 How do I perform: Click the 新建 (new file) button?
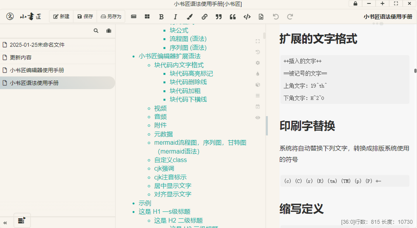coord(61,16)
